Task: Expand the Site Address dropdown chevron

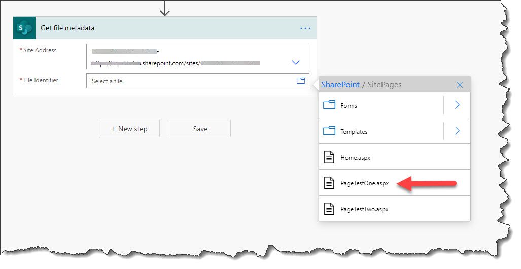Action: pyautogui.click(x=296, y=62)
